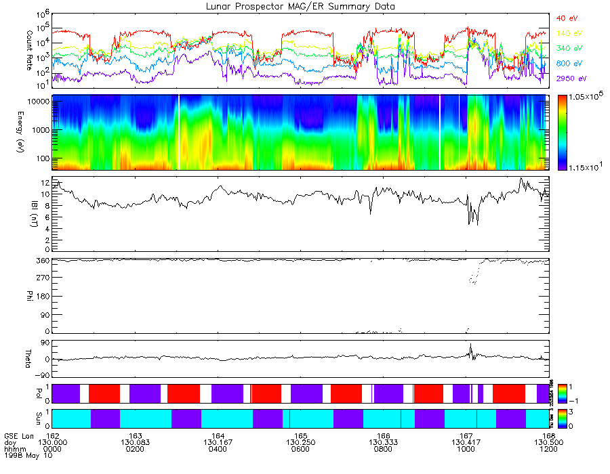This screenshot has width=610, height=474.
Task: Click the day-of-year value '130.417'
Action: pos(466,443)
